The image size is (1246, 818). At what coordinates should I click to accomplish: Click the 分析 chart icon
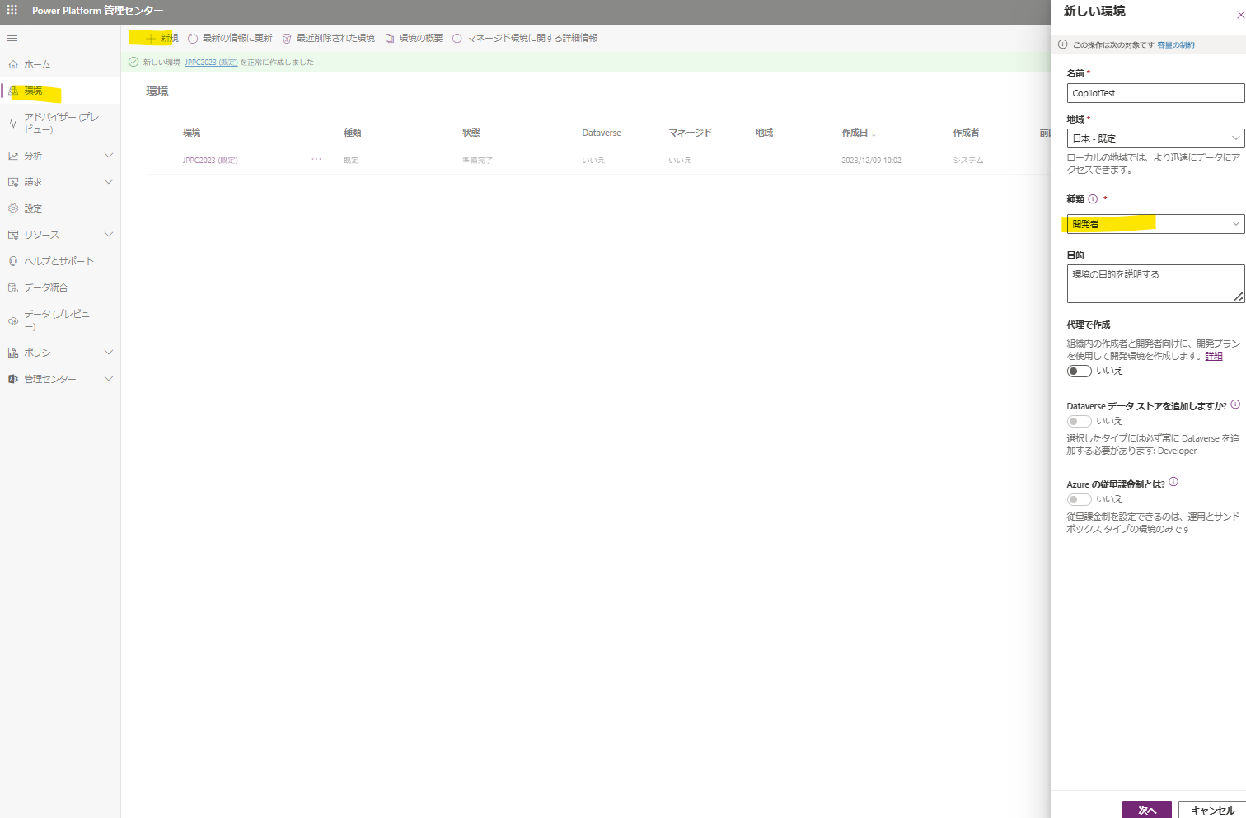[13, 156]
